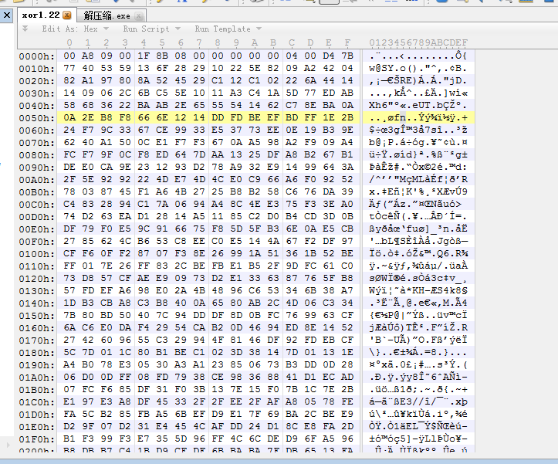Select the address label 0180h:
This screenshot has height=464, width=558.
pyautogui.click(x=37, y=353)
